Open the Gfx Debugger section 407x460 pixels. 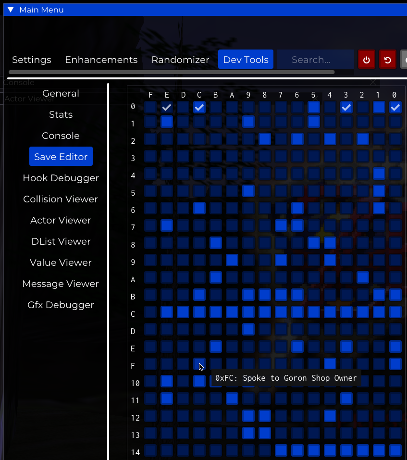point(61,305)
